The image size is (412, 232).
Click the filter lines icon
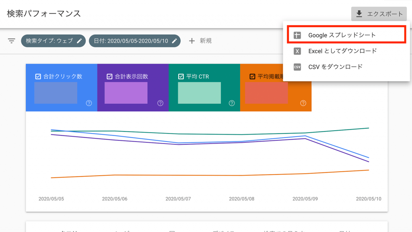(12, 41)
